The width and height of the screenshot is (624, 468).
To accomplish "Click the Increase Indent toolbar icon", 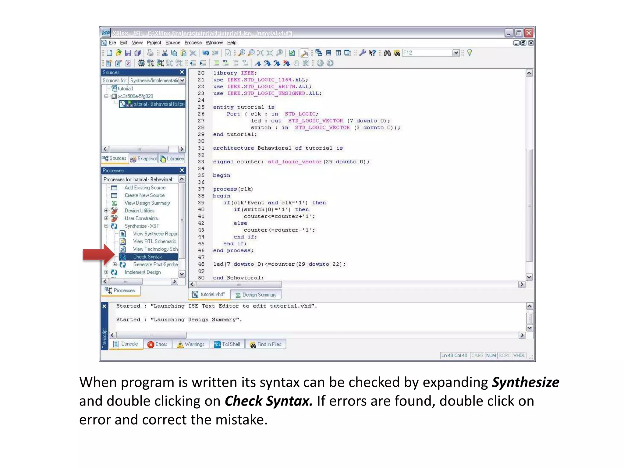I will coord(203,63).
